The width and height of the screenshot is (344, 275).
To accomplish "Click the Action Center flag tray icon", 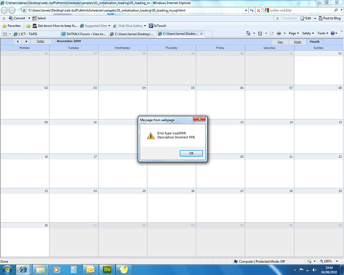I will tap(301, 270).
